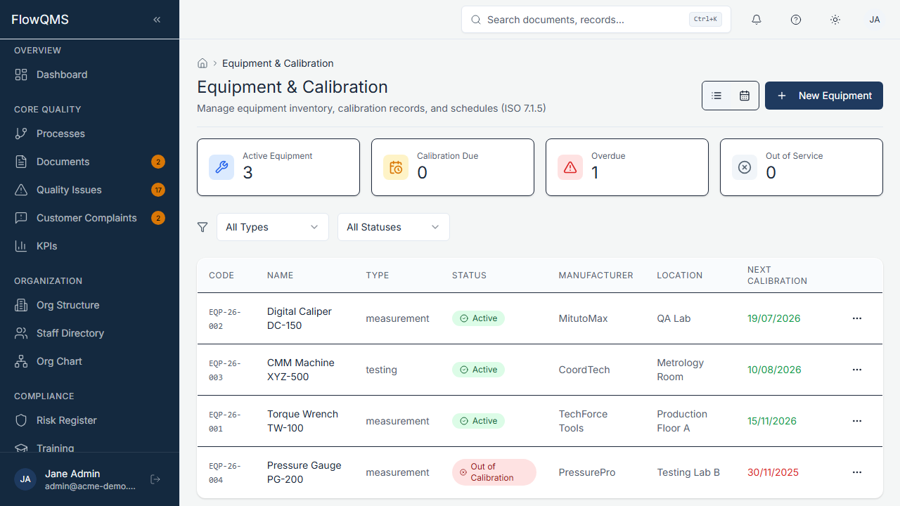The height and width of the screenshot is (506, 900).
Task: Open the Dashboard from the sidebar
Action: point(61,74)
